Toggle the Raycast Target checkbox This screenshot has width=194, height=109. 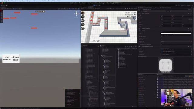[161, 37]
